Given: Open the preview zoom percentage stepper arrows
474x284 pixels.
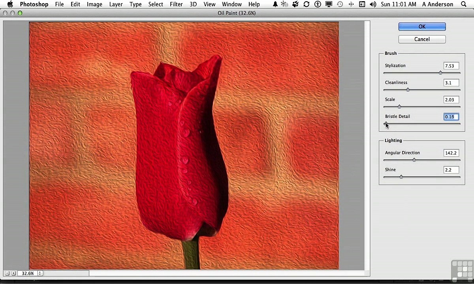Looking at the screenshot, I should (40, 273).
